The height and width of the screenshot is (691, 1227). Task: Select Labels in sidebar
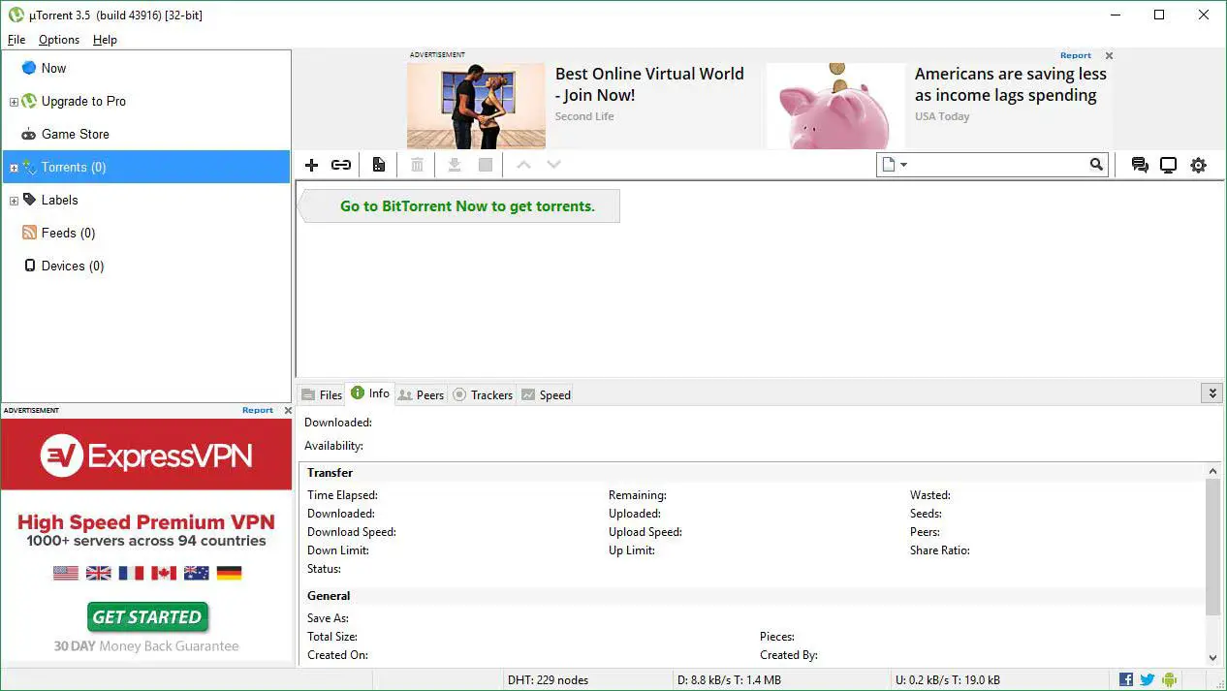tap(146, 200)
